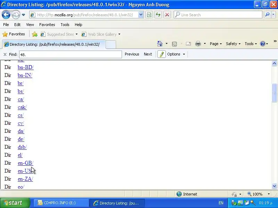Click the Find text input field

[x=71, y=54]
